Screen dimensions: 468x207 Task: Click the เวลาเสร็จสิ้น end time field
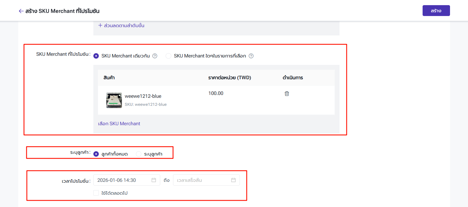click(206, 180)
